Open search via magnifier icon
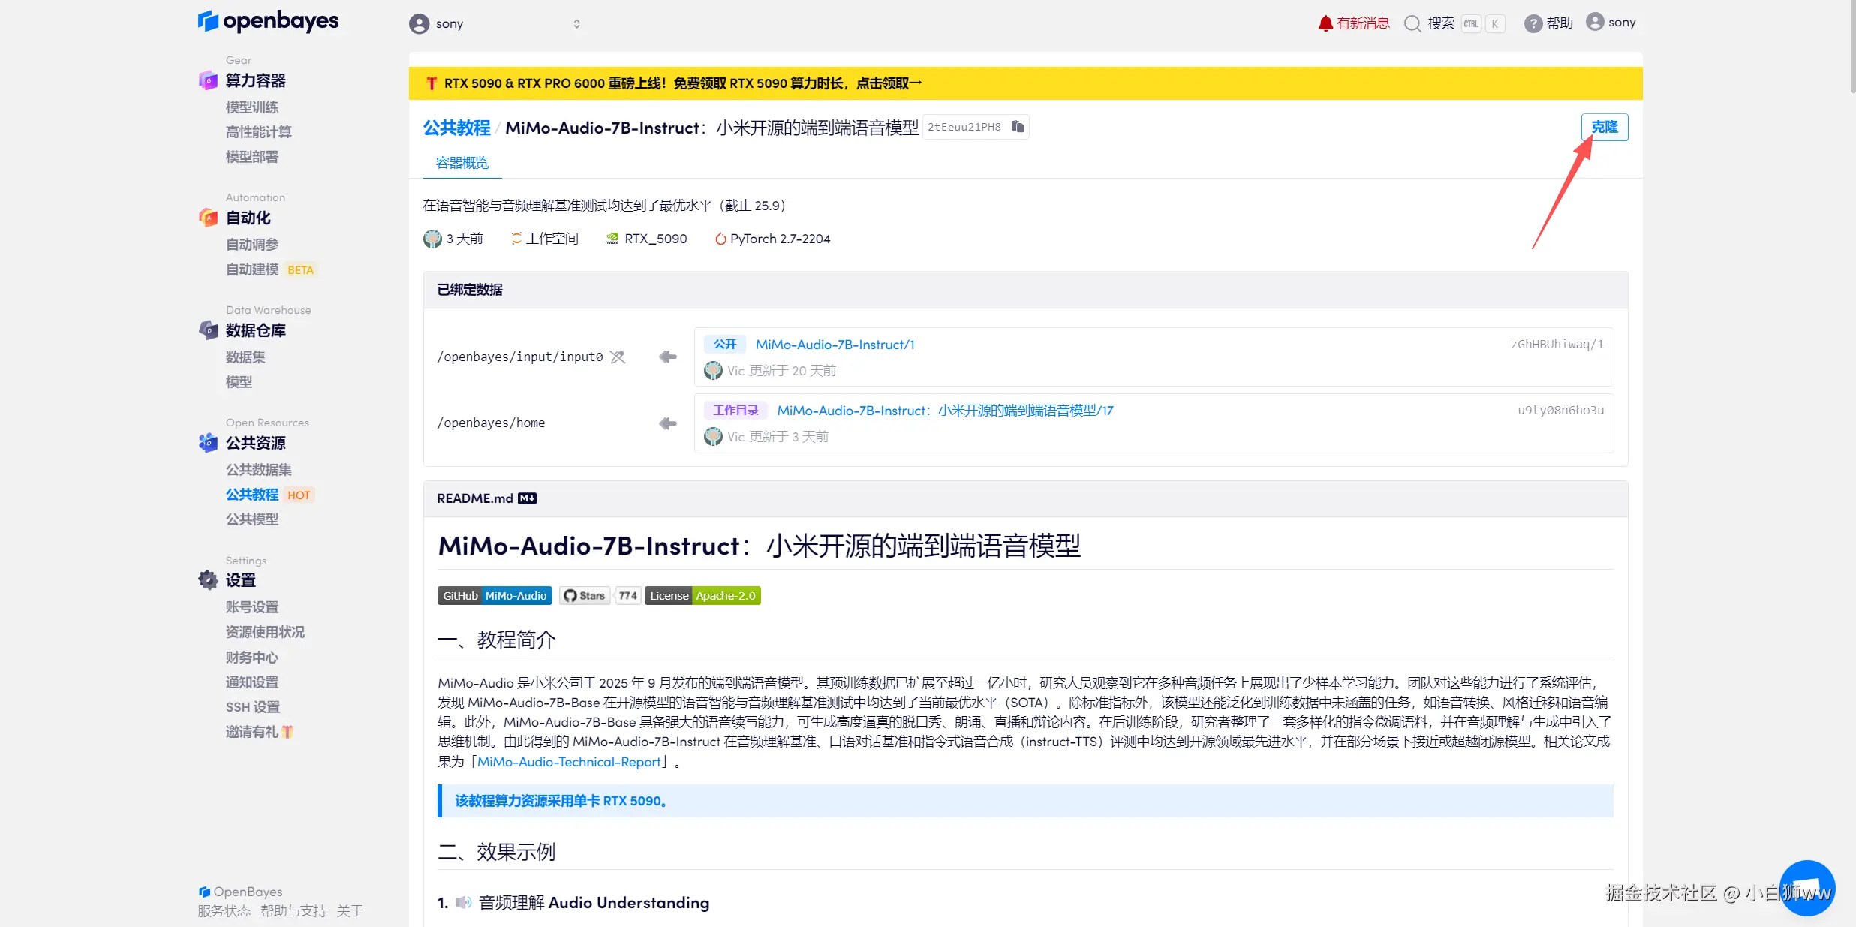 pyautogui.click(x=1412, y=23)
